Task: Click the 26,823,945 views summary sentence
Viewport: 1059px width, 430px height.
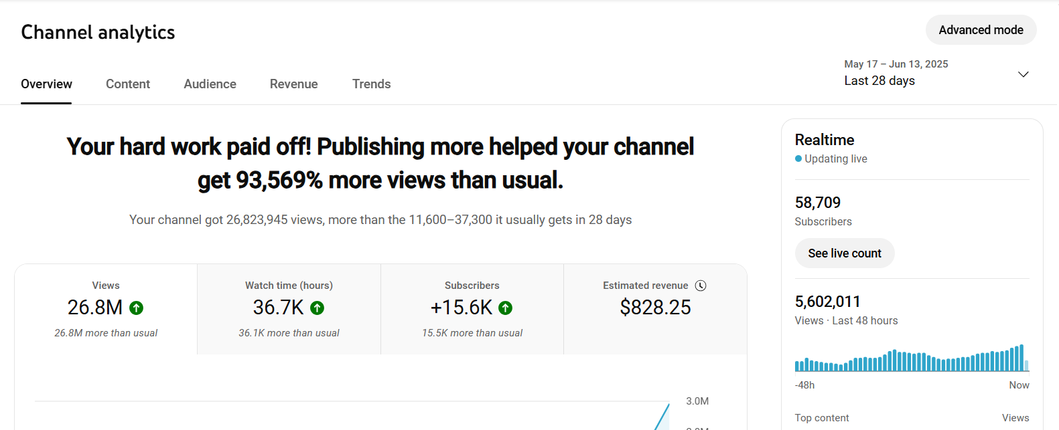Action: point(380,220)
